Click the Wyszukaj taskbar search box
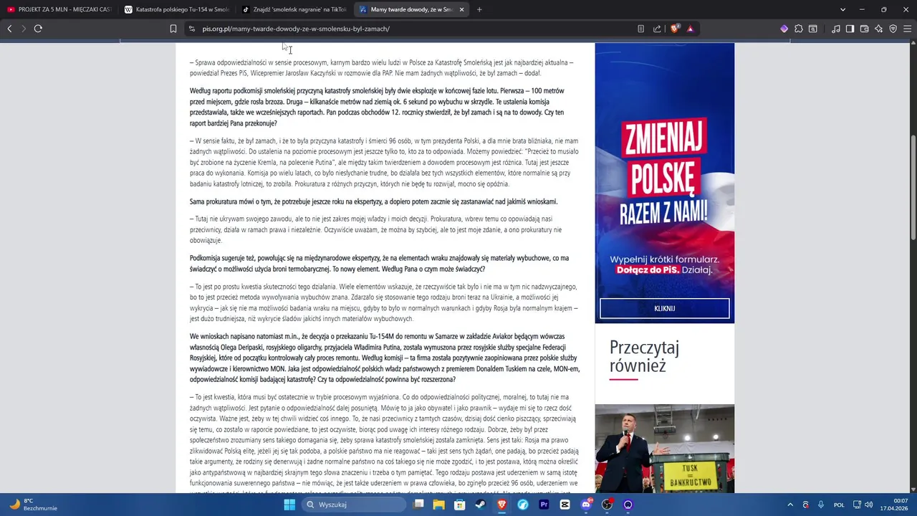917x516 pixels. click(354, 505)
